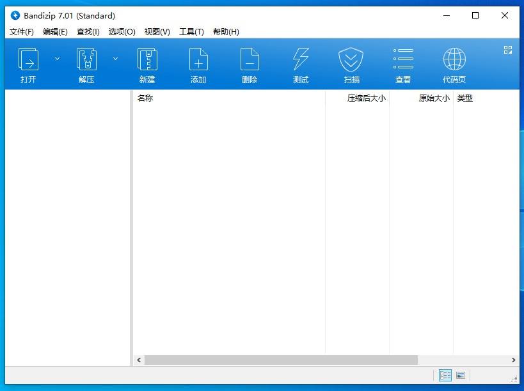Open the 文件(F) menu

tap(21, 32)
